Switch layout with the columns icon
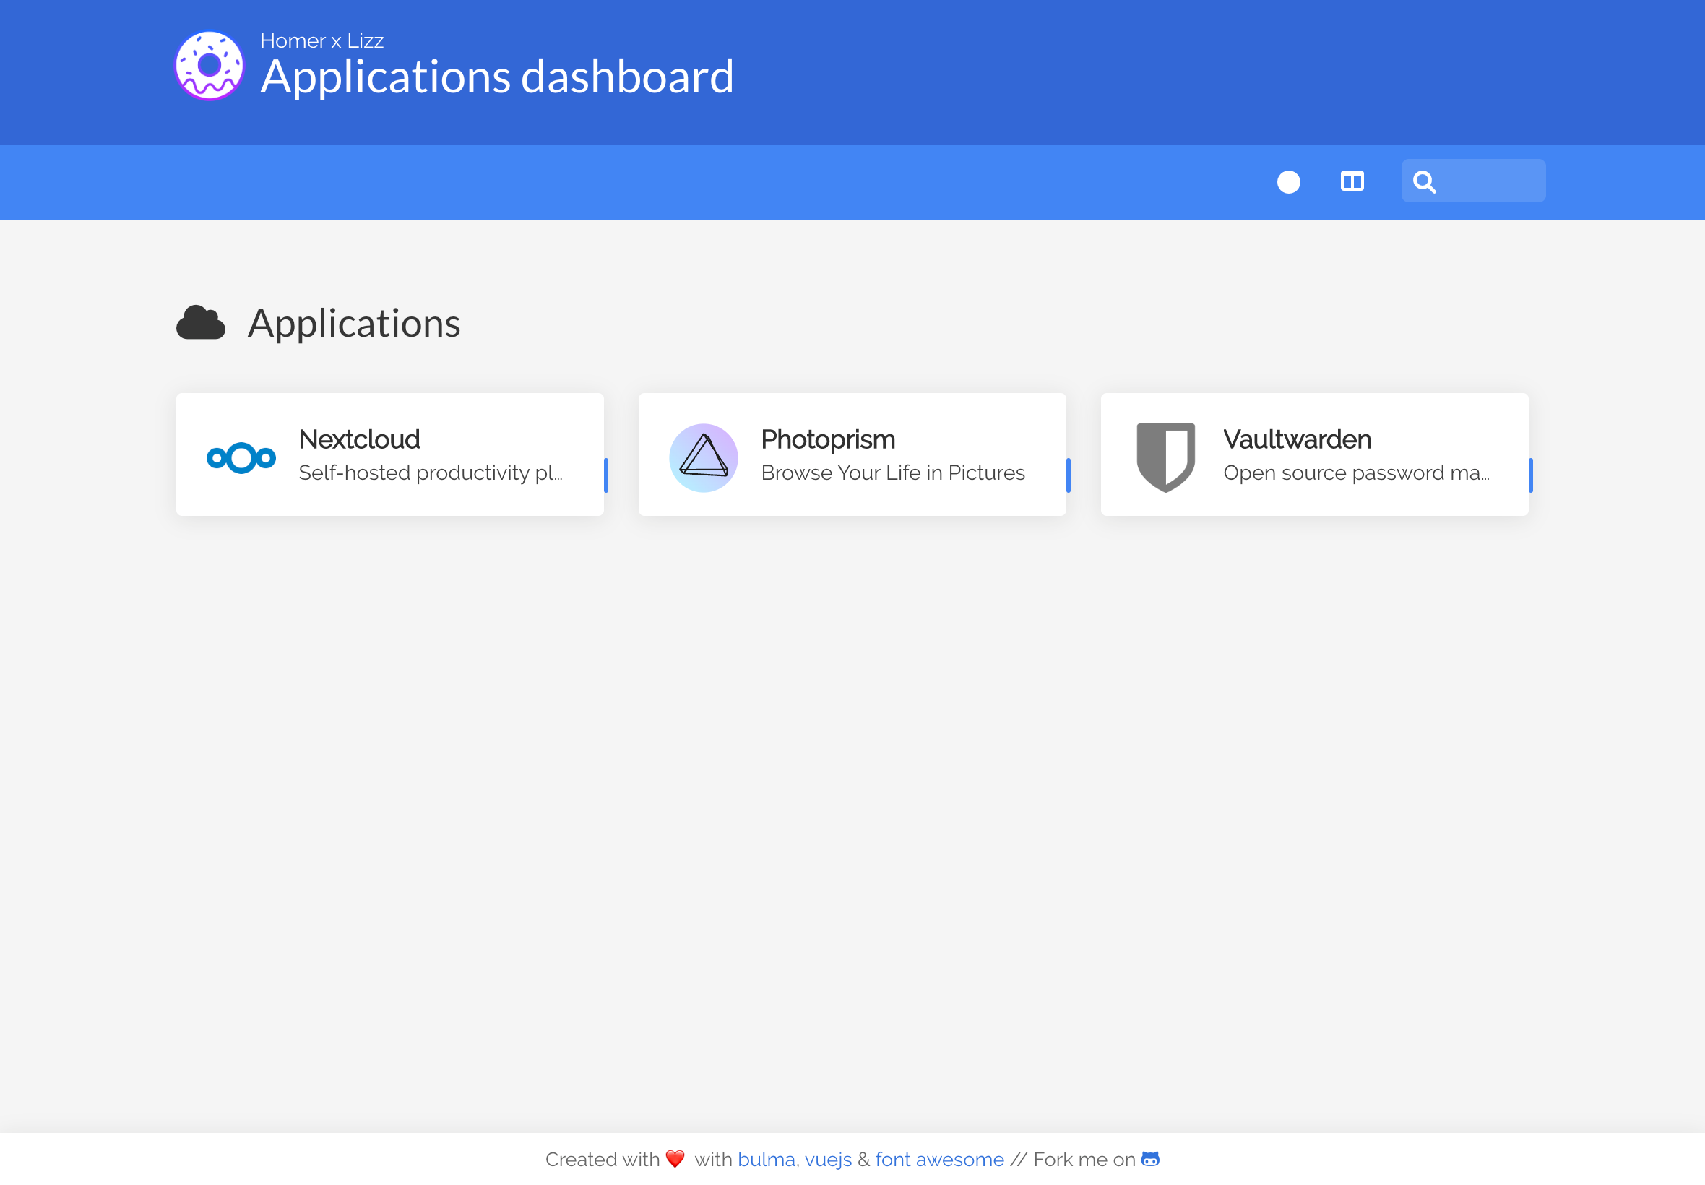 1352,181
